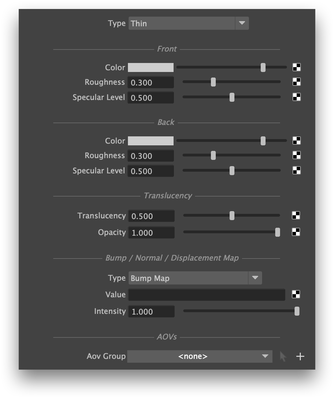Viewport: 334px width, 398px height.
Task: Click the Opacity value field
Action: pyautogui.click(x=151, y=233)
